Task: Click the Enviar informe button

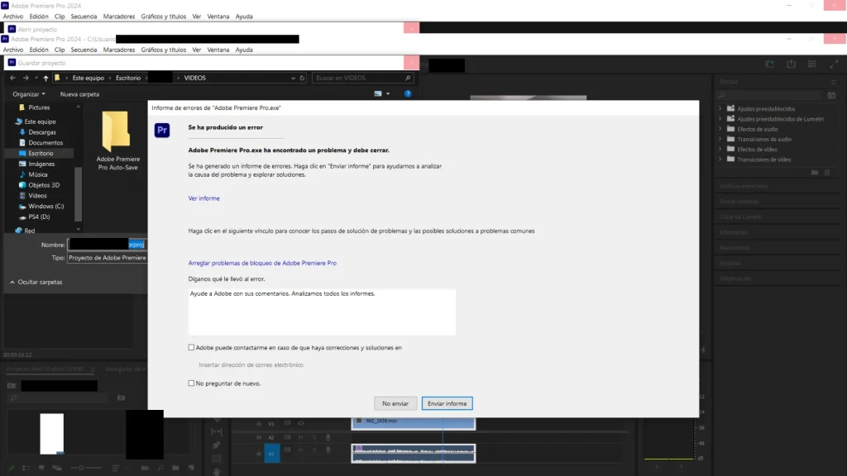Action: tap(447, 403)
